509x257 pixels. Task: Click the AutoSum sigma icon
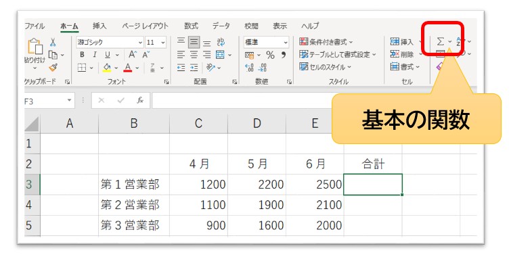pyautogui.click(x=440, y=41)
